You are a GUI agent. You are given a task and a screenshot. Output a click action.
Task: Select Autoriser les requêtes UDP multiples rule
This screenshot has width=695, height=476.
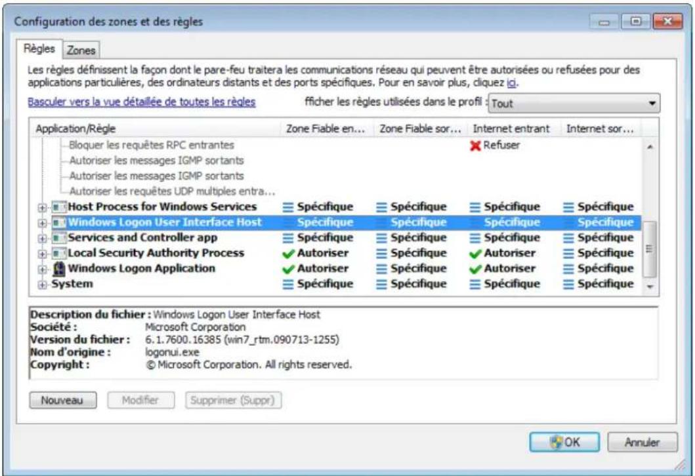pyautogui.click(x=173, y=191)
